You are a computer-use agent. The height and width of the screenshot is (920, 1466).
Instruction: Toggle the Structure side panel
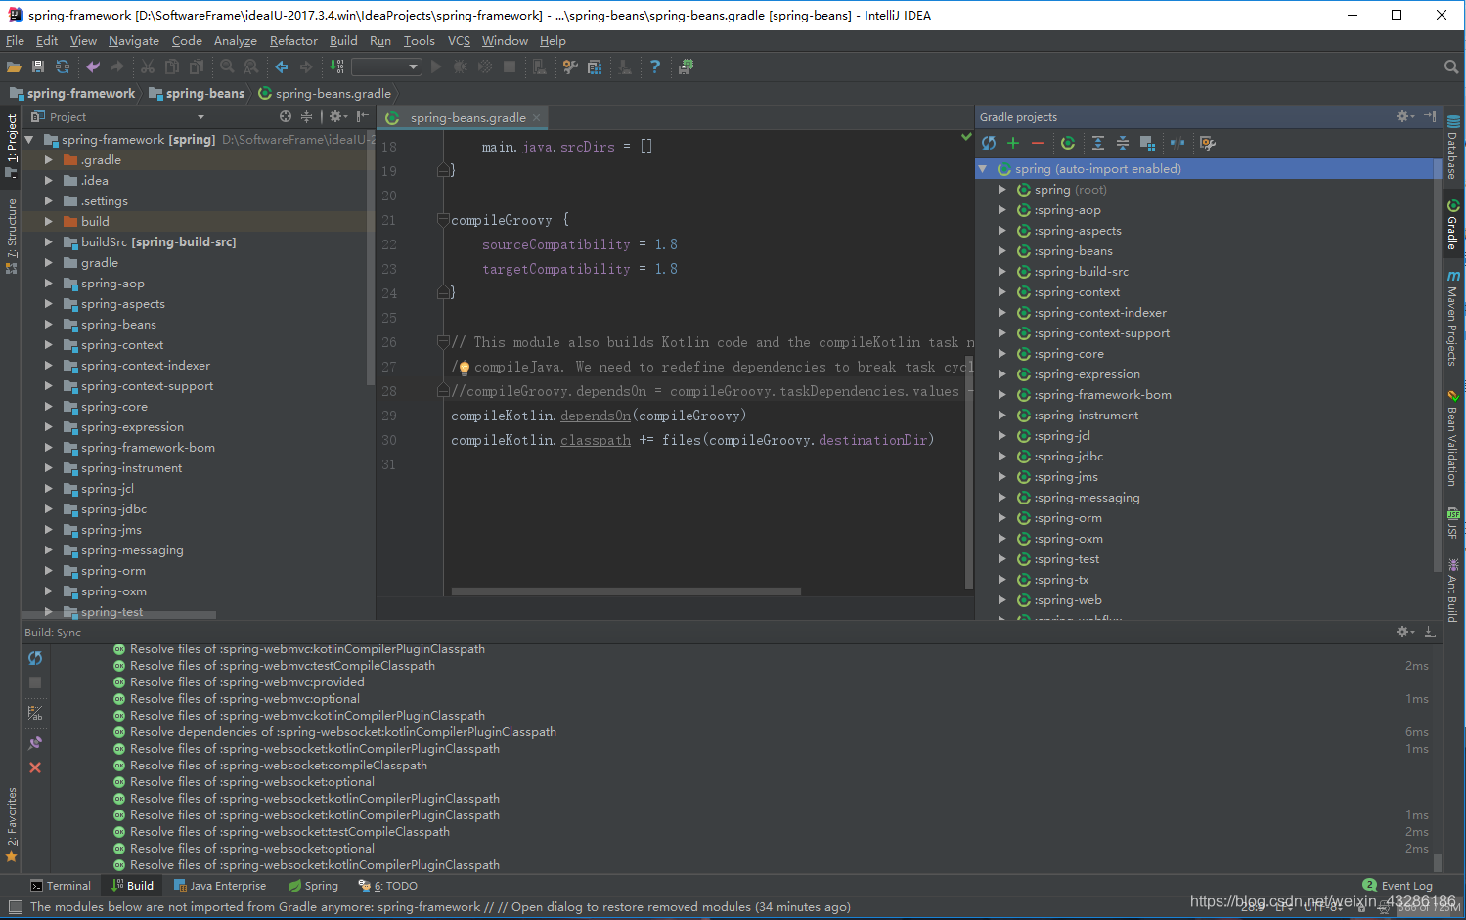12,236
